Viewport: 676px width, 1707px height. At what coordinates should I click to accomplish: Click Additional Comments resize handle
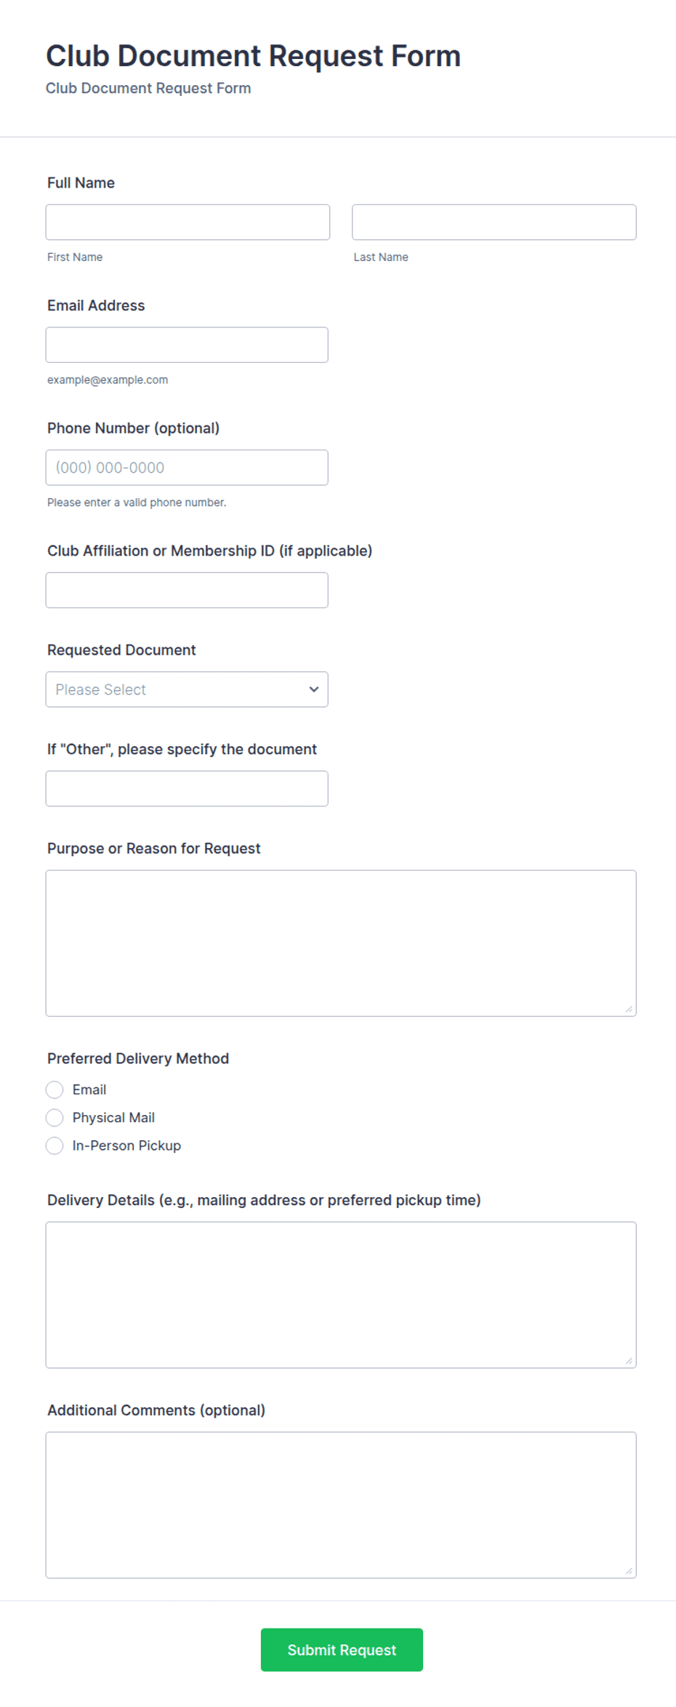629,1571
